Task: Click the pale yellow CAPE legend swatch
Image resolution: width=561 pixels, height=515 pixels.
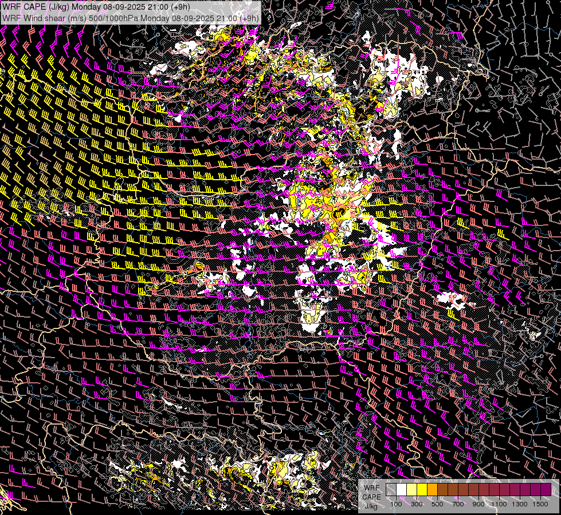Action: (x=412, y=490)
